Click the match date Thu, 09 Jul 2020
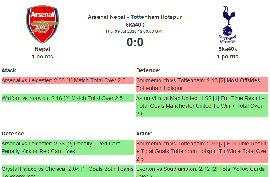This screenshot has width=270, height=177. point(135,32)
